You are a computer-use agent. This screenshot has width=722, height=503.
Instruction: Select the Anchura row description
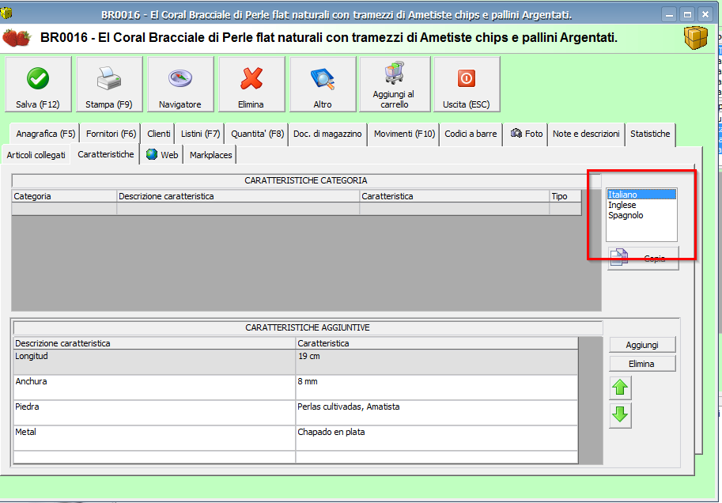coord(154,388)
